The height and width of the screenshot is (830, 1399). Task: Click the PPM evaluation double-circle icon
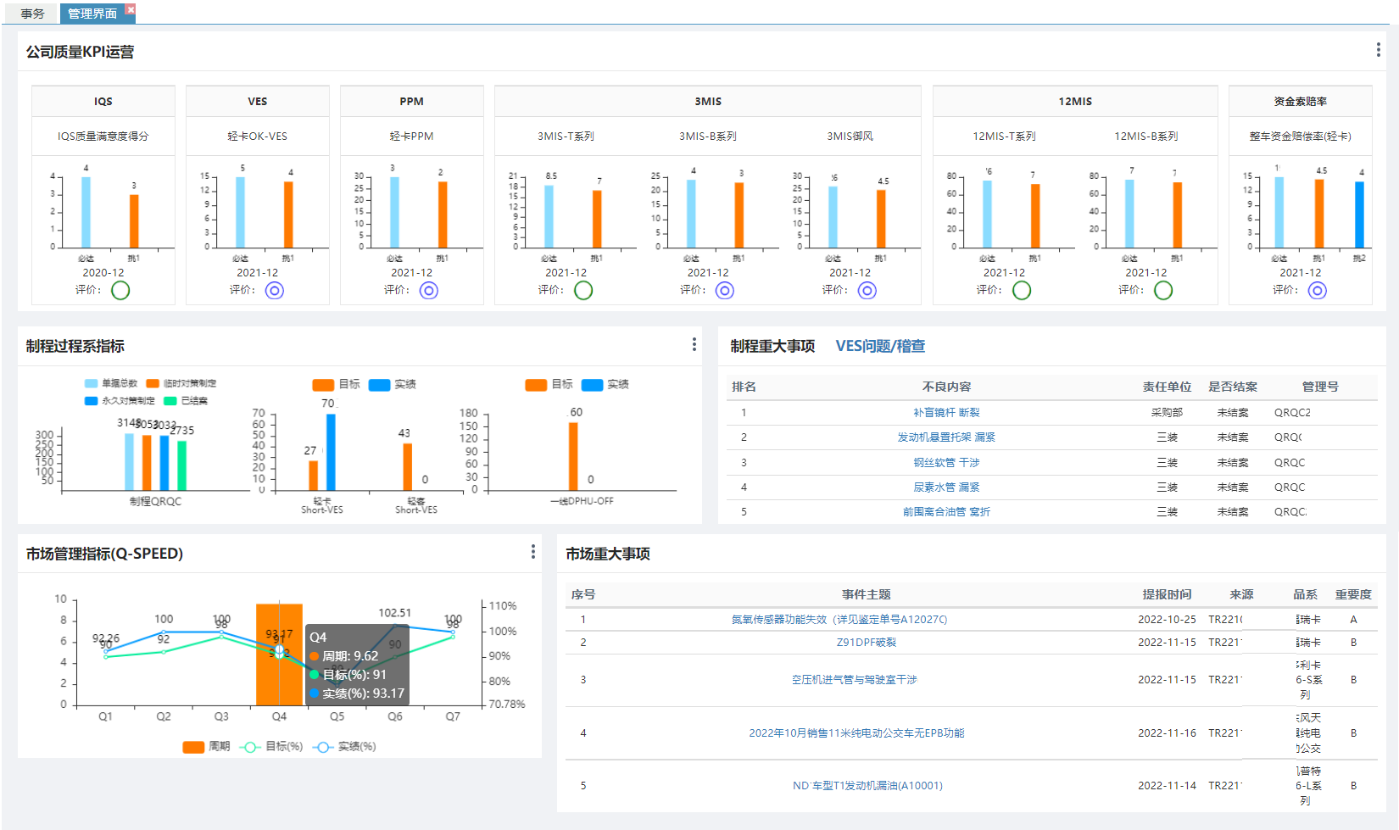pos(429,291)
